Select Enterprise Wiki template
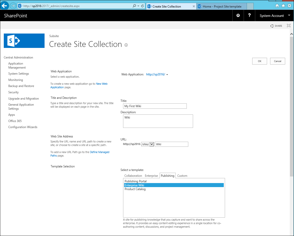 click(x=174, y=185)
